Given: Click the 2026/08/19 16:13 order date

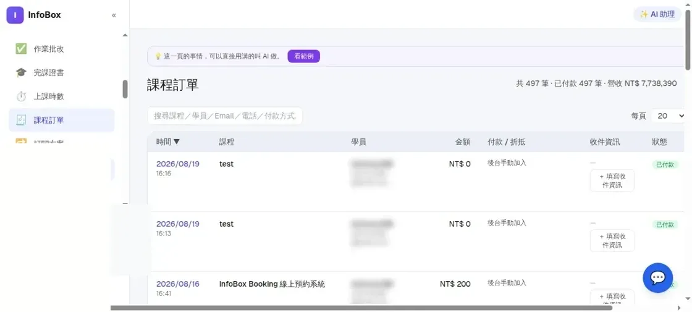Looking at the screenshot, I should click(x=178, y=224).
